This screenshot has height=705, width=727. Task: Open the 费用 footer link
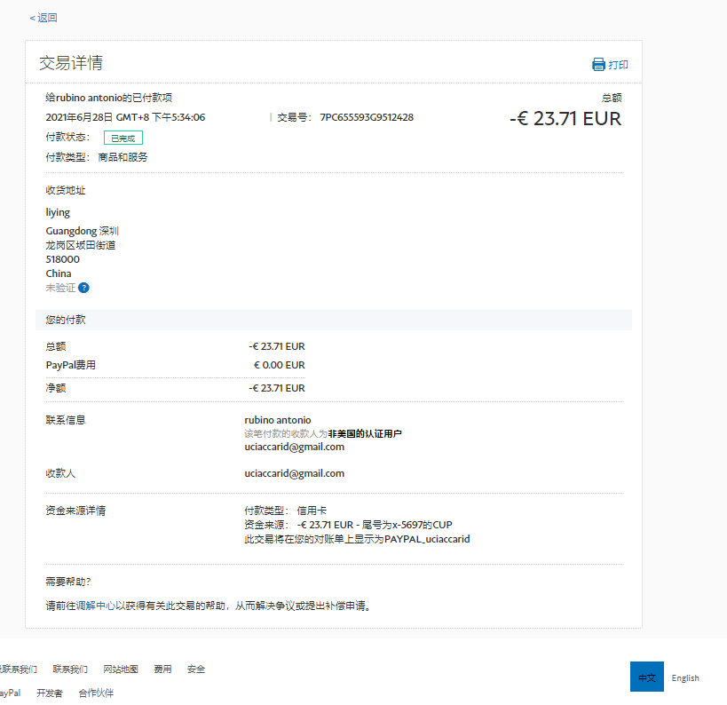point(162,669)
